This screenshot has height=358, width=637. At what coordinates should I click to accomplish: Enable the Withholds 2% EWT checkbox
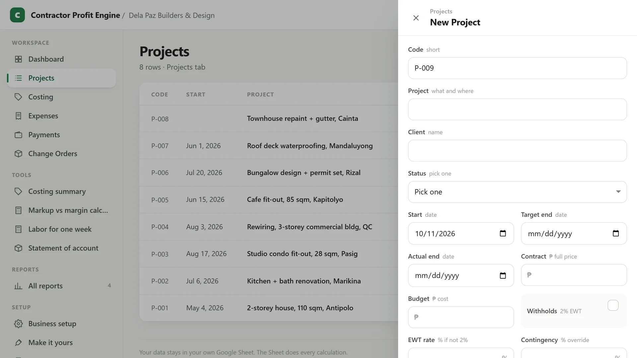[613, 305]
